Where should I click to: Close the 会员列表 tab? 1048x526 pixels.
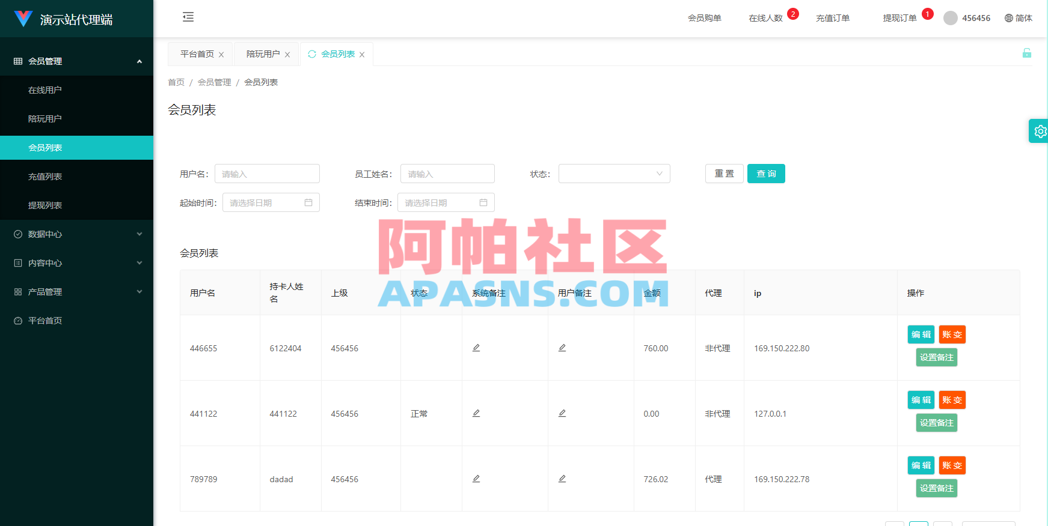[x=362, y=55]
